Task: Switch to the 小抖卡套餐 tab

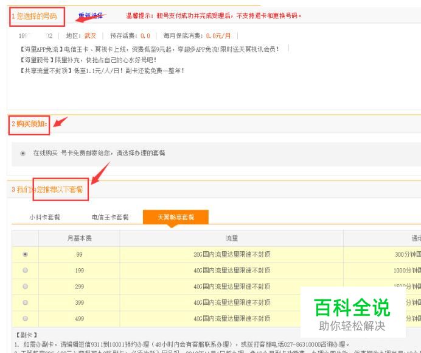Action: 44,217
